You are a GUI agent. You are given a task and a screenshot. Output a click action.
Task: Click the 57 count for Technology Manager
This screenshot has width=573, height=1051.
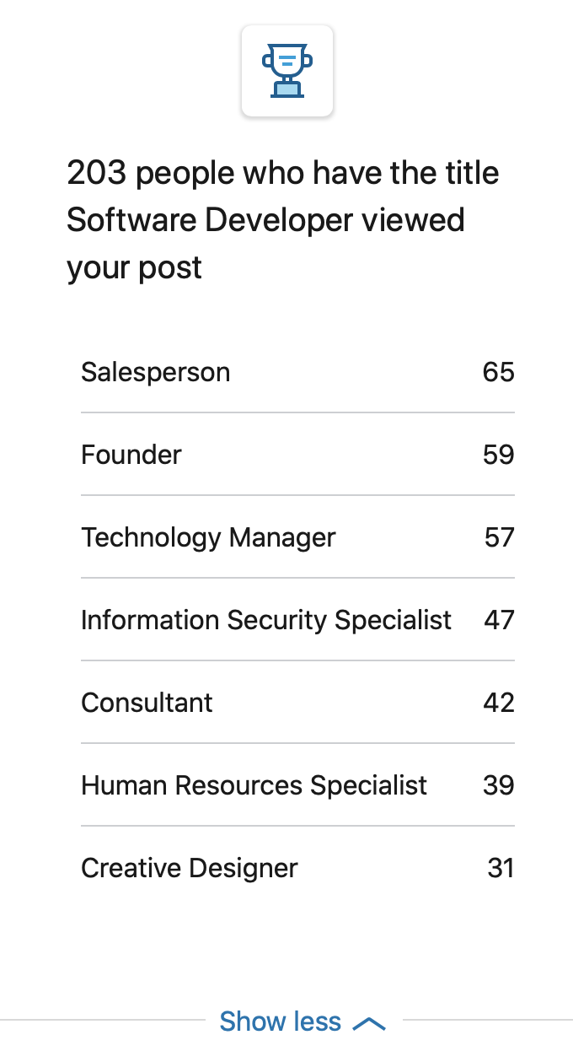pos(500,537)
